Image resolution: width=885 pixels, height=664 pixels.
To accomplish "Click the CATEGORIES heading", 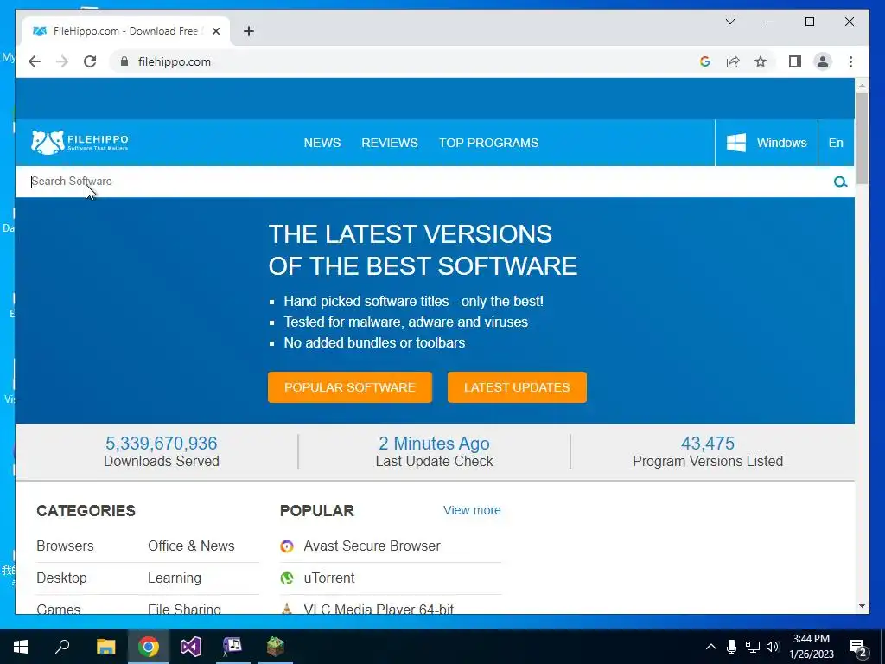I will coord(86,511).
